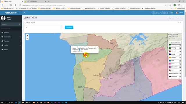Click the Tambang Ulang green color swatch
Image resolution: width=186 pixels, height=104 pixels.
(x=170, y=45)
